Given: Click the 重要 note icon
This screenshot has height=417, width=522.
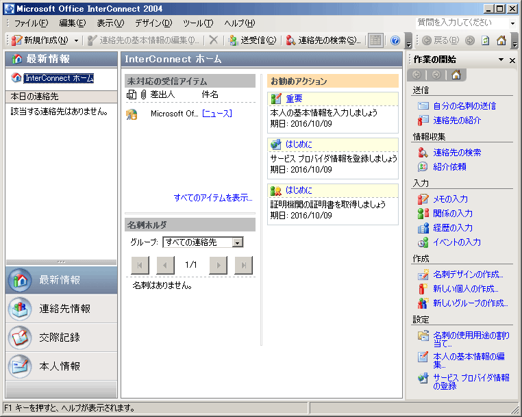Looking at the screenshot, I should coord(276,99).
